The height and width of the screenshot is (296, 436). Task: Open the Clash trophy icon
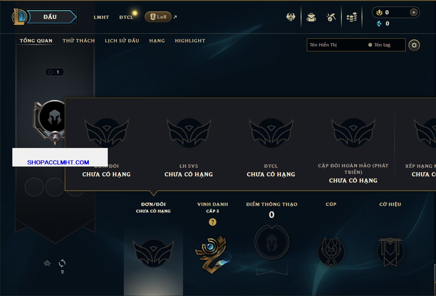pyautogui.click(x=290, y=17)
